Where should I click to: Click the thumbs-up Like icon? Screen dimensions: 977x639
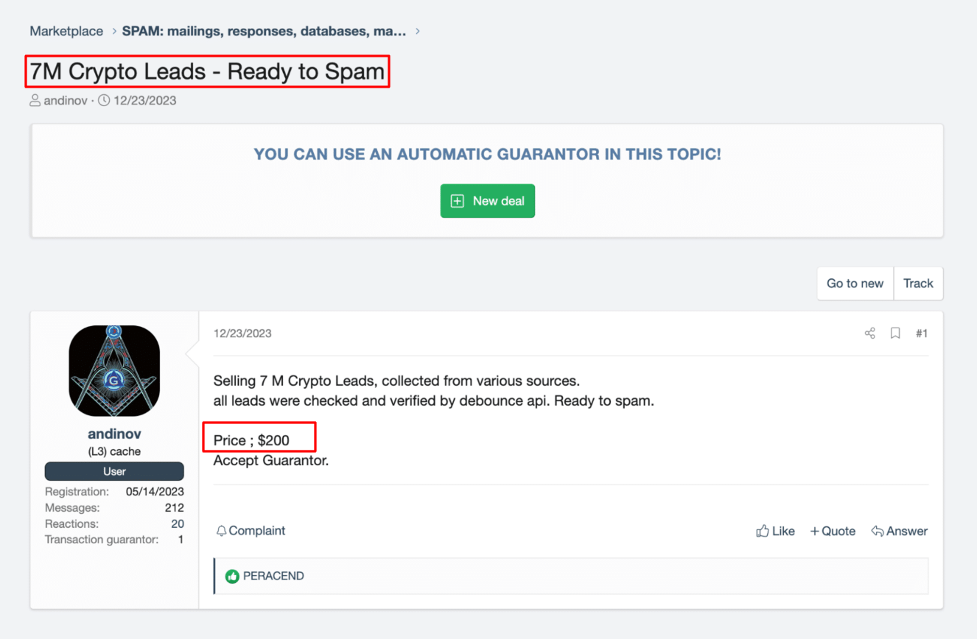click(763, 531)
